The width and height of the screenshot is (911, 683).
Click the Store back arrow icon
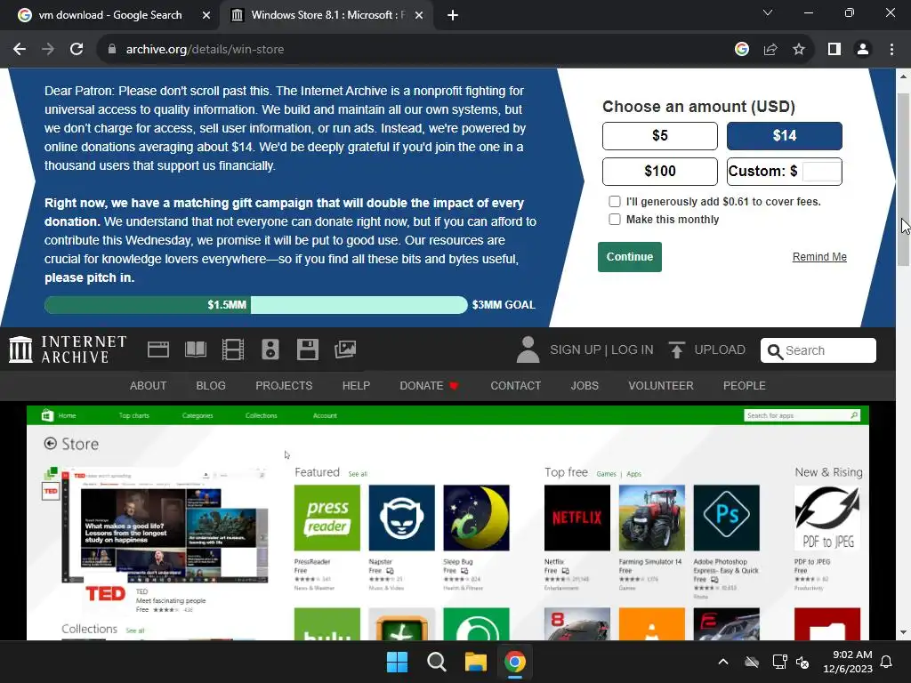pos(51,444)
